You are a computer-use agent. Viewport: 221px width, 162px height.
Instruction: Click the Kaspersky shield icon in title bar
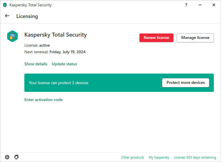click(5, 5)
